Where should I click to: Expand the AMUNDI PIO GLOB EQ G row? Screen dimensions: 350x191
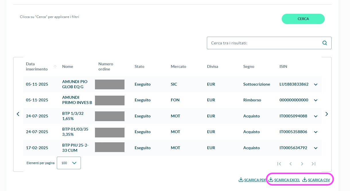point(316,84)
